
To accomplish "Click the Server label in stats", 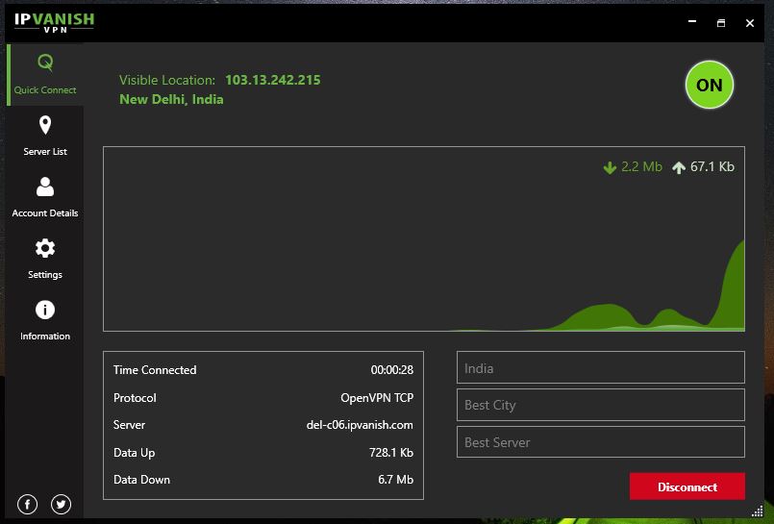I will point(130,425).
